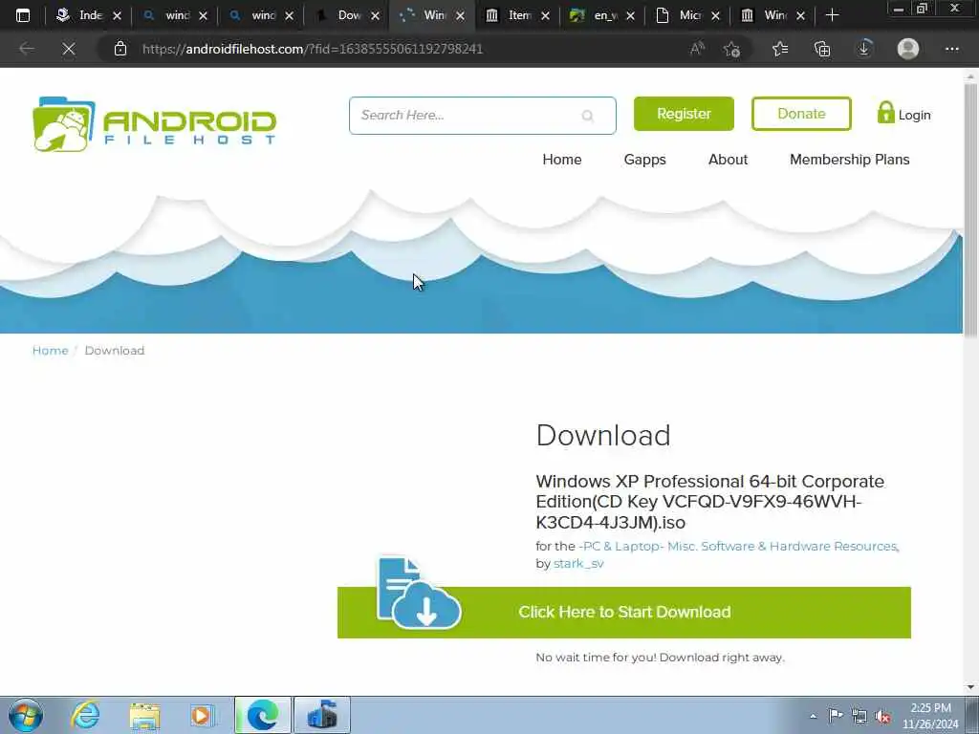Close the 'Micr' tab
The image size is (979, 734).
coord(715,15)
